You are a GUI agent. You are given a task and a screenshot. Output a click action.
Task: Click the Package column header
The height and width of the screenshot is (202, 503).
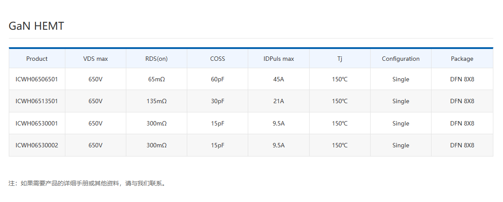tap(462, 59)
